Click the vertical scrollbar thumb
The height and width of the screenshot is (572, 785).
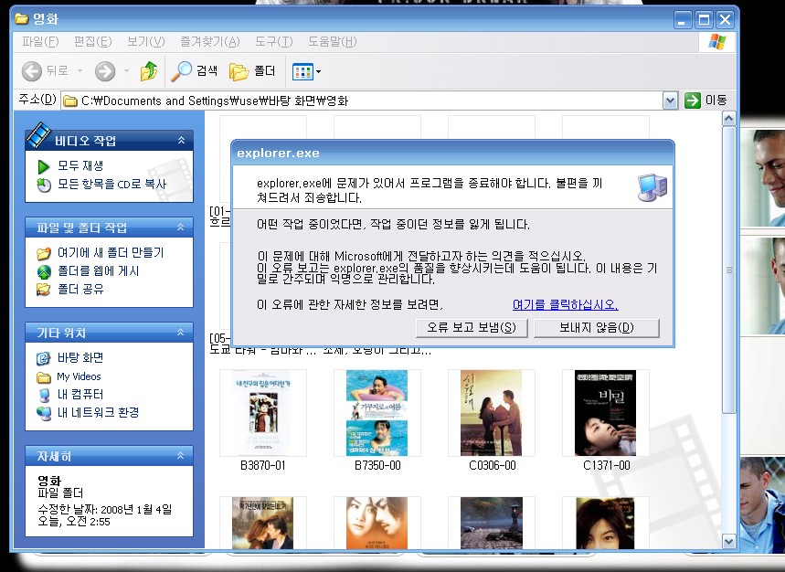(x=729, y=270)
